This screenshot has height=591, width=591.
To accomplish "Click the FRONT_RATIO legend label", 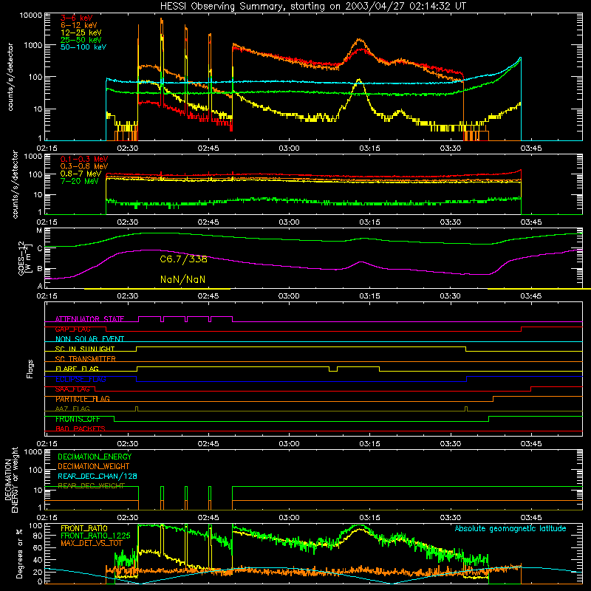I will point(84,528).
